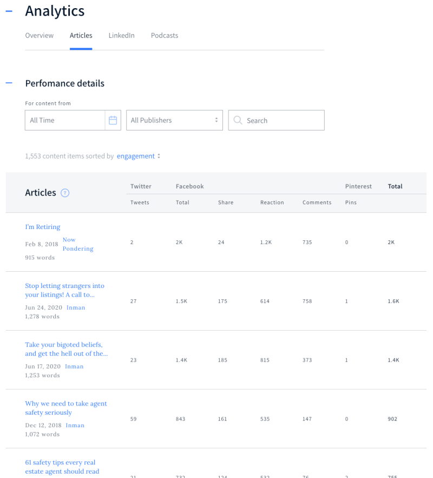This screenshot has height=478, width=433.
Task: Click the Pins subheader
Action: pos(351,202)
